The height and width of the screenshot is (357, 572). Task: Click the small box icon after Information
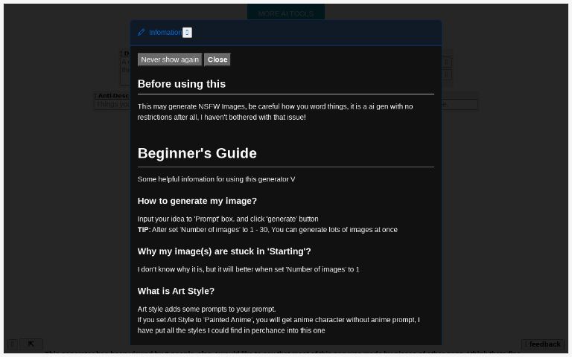tap(187, 33)
